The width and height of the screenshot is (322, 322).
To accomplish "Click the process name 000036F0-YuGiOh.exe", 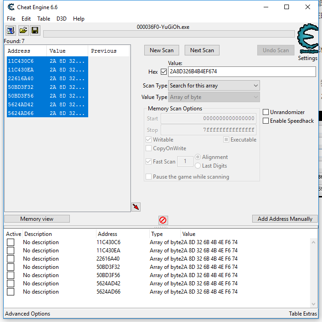I will click(x=163, y=27).
